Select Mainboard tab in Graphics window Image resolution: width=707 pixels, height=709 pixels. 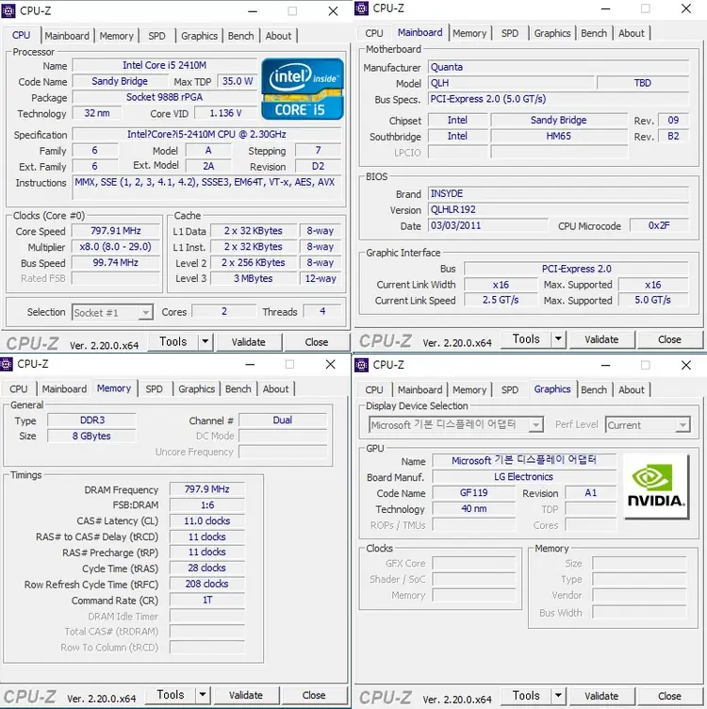pyautogui.click(x=419, y=389)
